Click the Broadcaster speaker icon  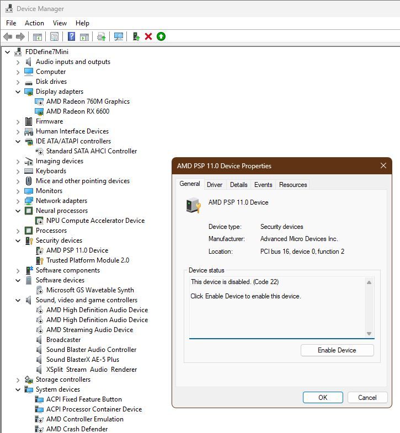pos(39,340)
